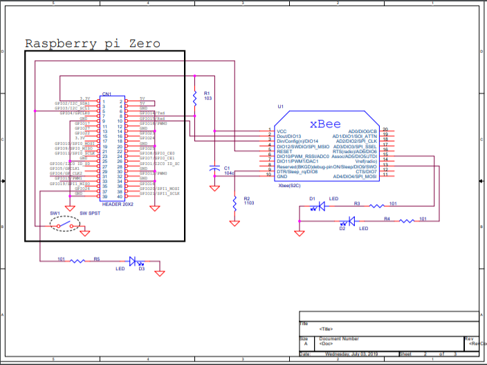Click the "104c" capacitor value
This screenshot has width=487, height=365.
pyautogui.click(x=229, y=173)
